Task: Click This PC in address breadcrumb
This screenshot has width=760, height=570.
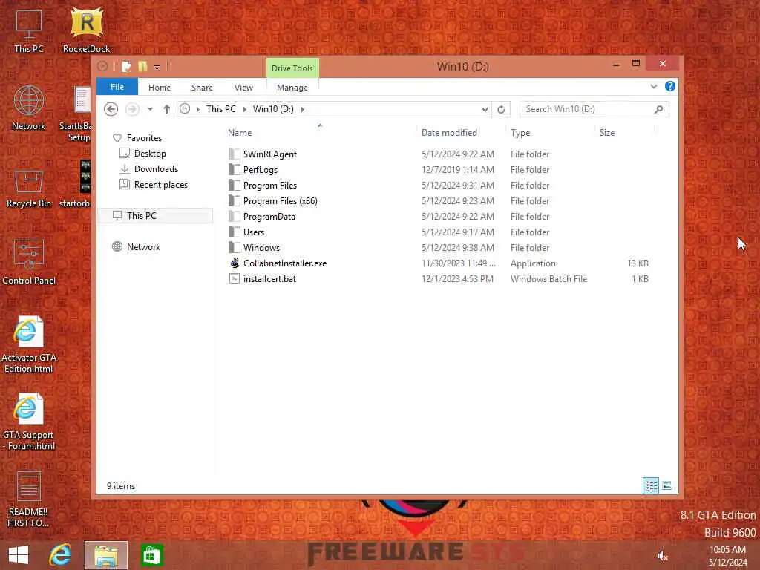Action: (221, 109)
